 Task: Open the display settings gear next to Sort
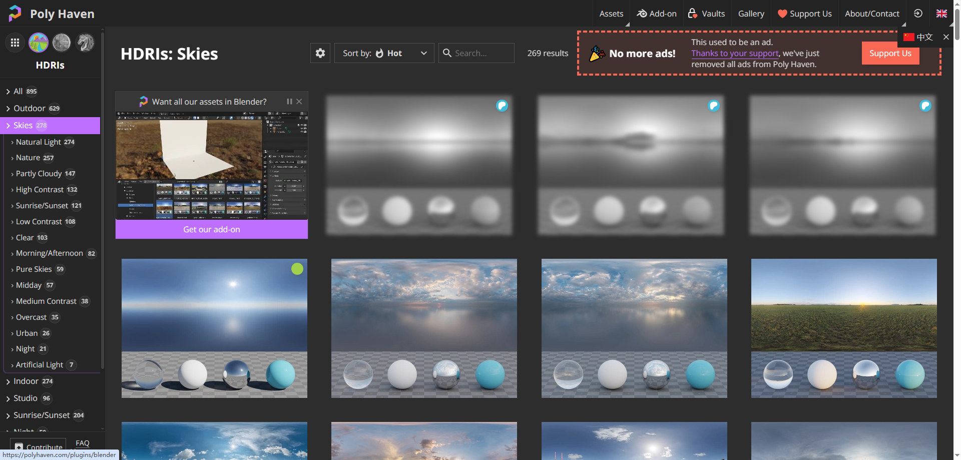coord(320,53)
